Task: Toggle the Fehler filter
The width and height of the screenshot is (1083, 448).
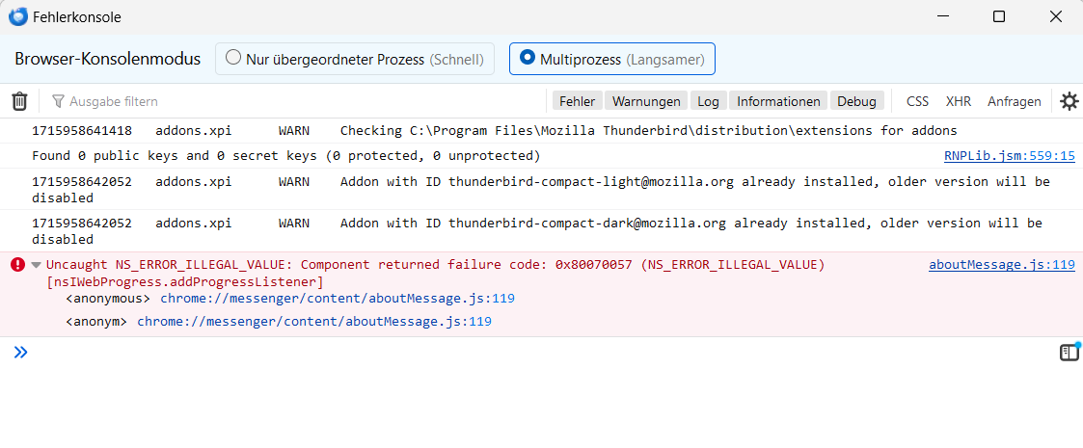Action: (577, 101)
